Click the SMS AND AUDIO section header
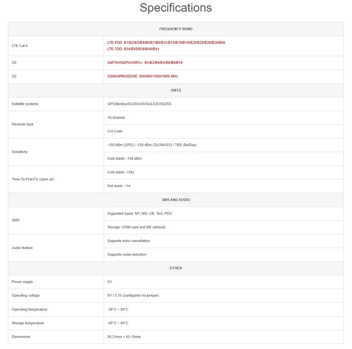Viewport: 352px width, 349px height. coord(176,200)
